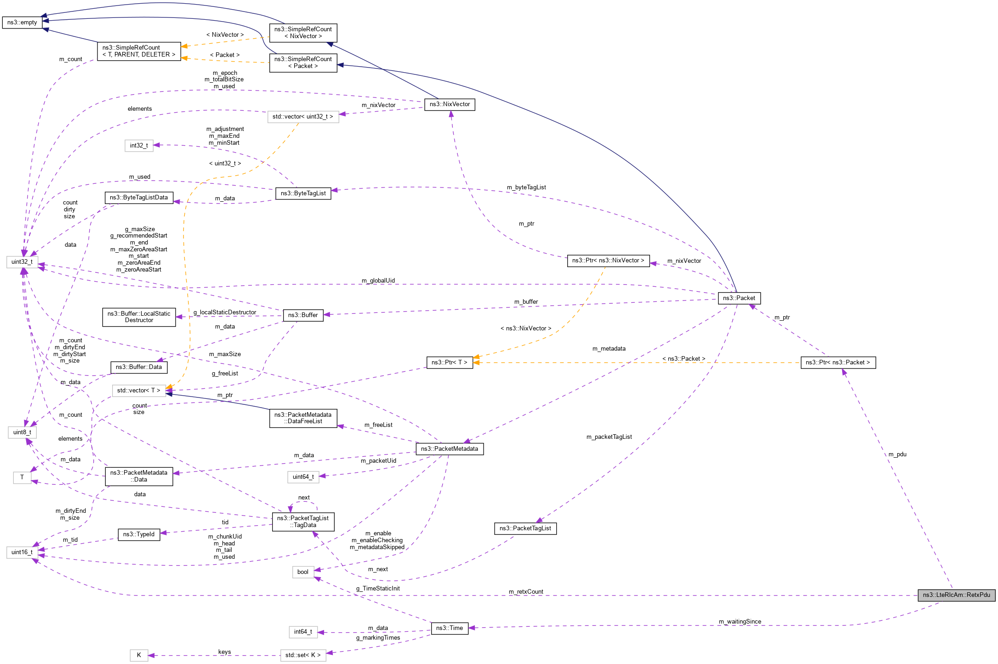Click the ns3::SimpleRefCount< Packet > box
This screenshot has width=998, height=664.
303,62
